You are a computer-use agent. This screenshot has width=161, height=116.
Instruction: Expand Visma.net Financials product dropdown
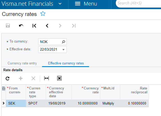click(x=60, y=4)
